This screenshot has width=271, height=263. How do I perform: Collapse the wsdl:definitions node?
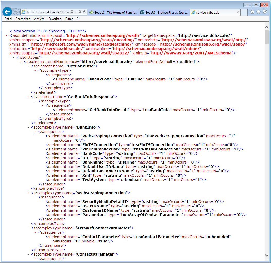6,35
